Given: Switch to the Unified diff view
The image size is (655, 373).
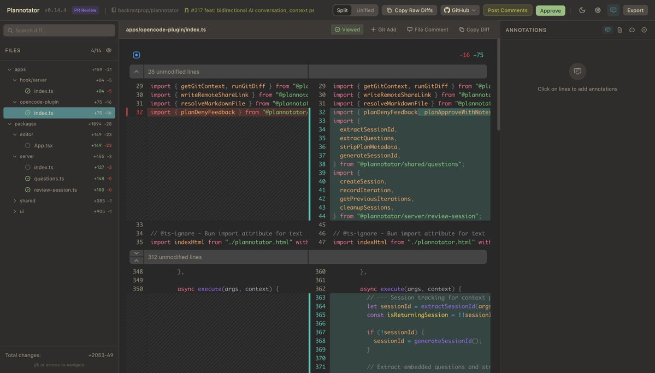Looking at the screenshot, I should pyautogui.click(x=365, y=10).
